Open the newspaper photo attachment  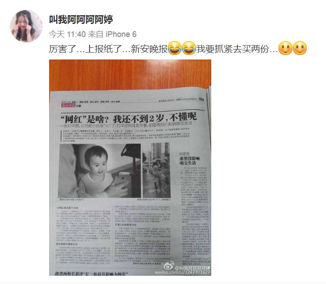point(130,168)
